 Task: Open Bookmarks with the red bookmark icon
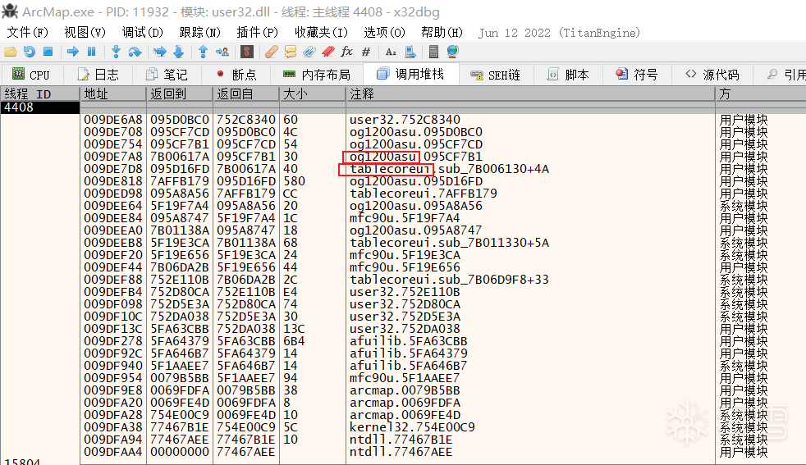pyautogui.click(x=328, y=52)
